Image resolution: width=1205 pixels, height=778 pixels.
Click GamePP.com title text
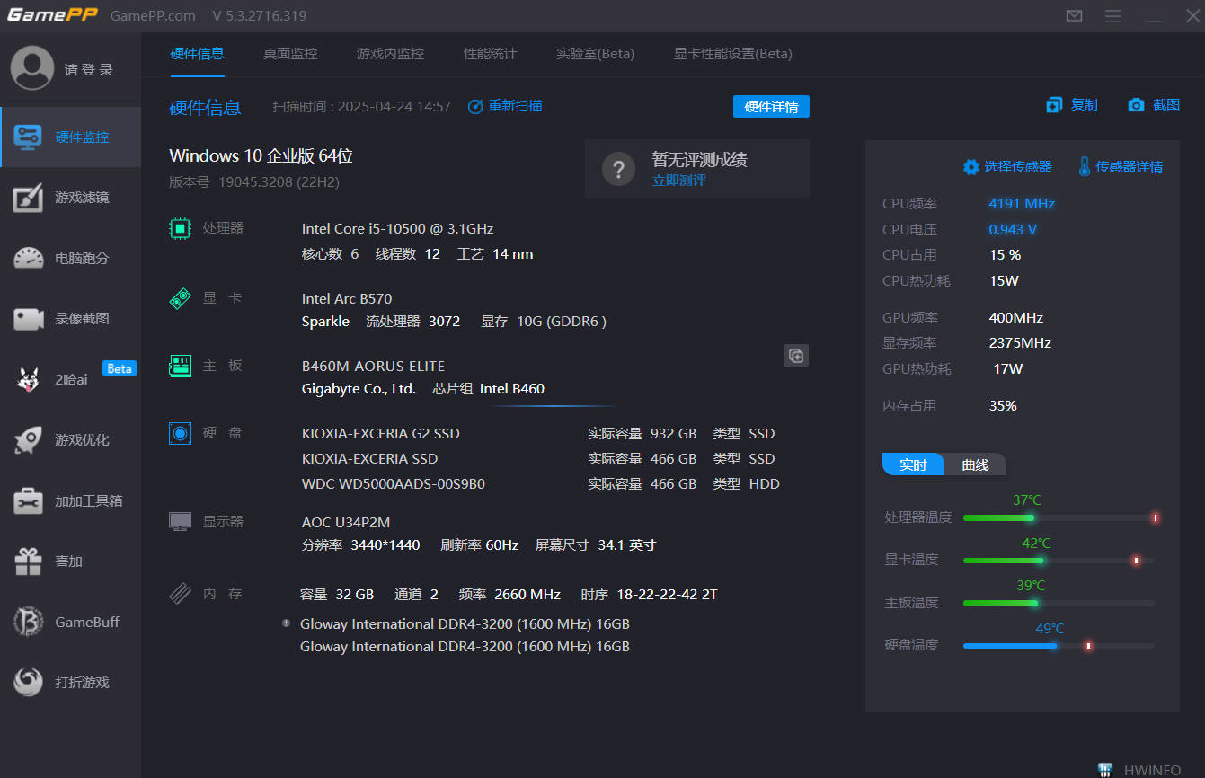tap(153, 16)
